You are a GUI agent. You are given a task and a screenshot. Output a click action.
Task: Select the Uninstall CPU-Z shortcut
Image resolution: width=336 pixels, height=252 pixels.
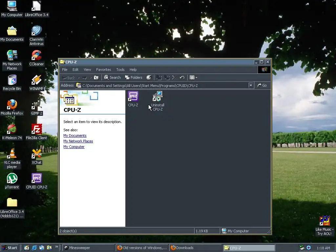tap(157, 101)
